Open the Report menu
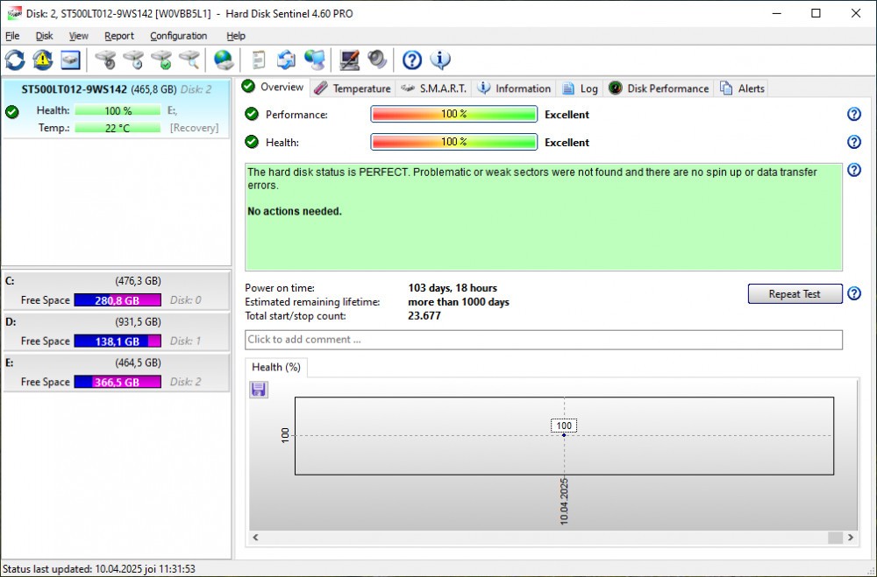The image size is (877, 577). coord(119,36)
